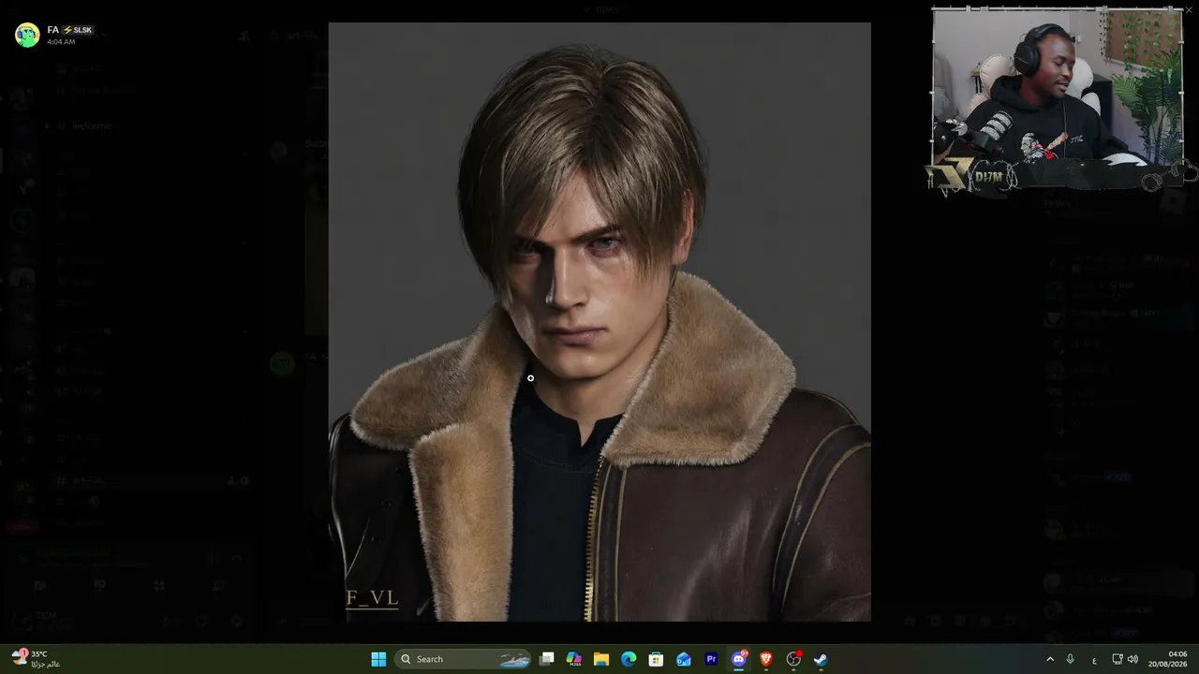
Task: Open Adobe Premiere Pro from the taskbar
Action: click(711, 659)
